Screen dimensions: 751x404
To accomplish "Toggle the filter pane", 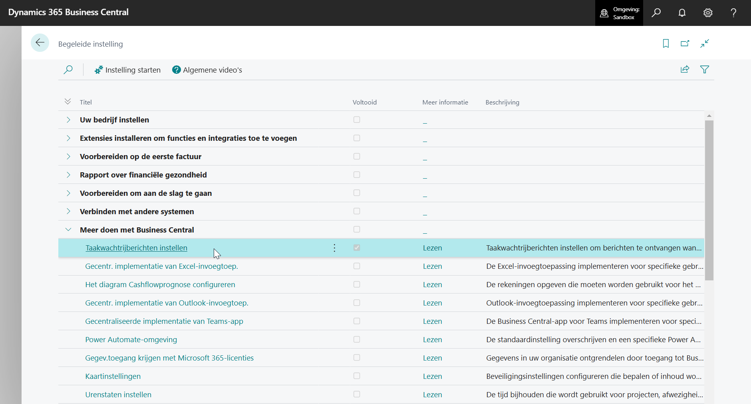I will pyautogui.click(x=705, y=69).
